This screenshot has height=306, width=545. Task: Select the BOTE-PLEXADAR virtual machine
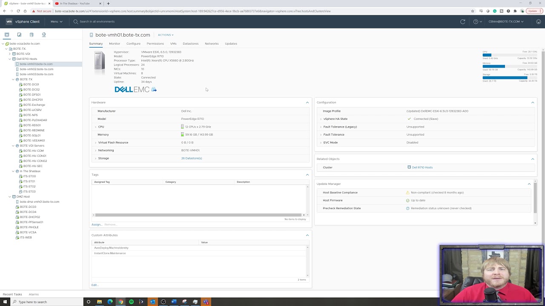click(x=35, y=120)
